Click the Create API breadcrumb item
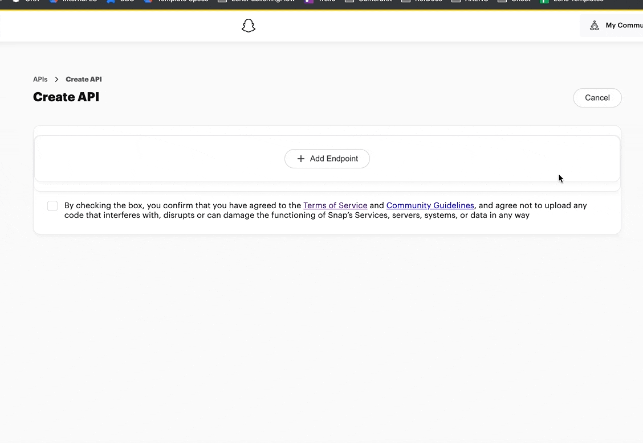 click(84, 80)
